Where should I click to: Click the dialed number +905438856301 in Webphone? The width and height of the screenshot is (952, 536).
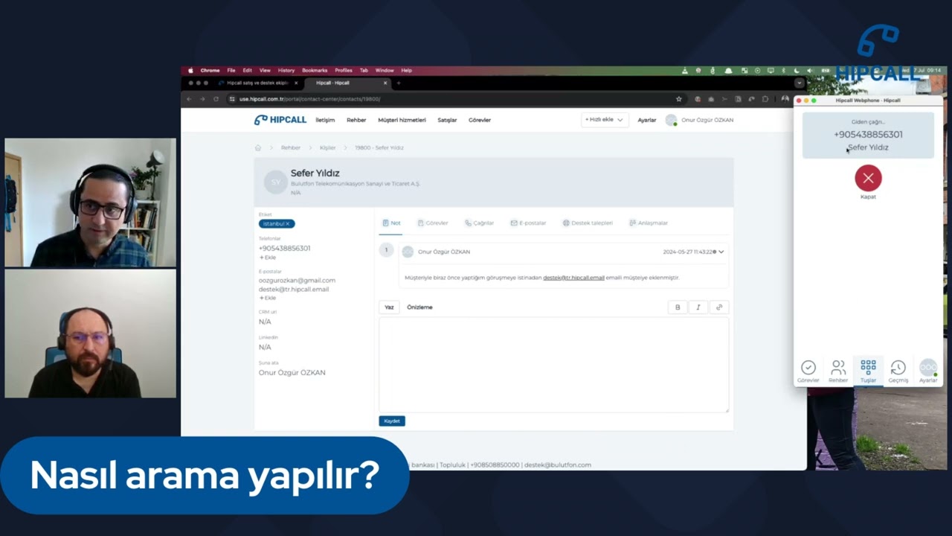pyautogui.click(x=868, y=135)
